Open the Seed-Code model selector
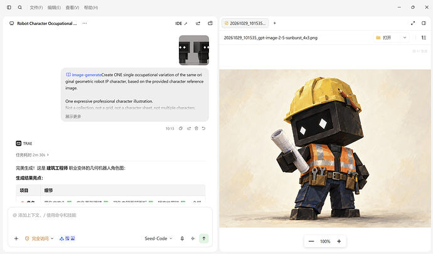 (158, 238)
